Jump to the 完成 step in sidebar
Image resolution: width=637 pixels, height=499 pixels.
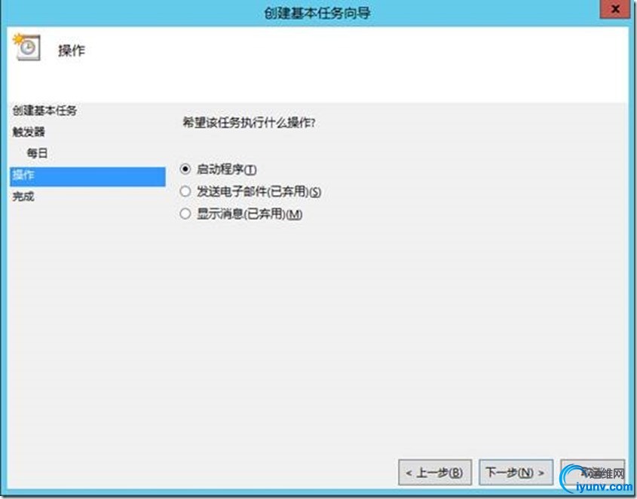tap(23, 196)
